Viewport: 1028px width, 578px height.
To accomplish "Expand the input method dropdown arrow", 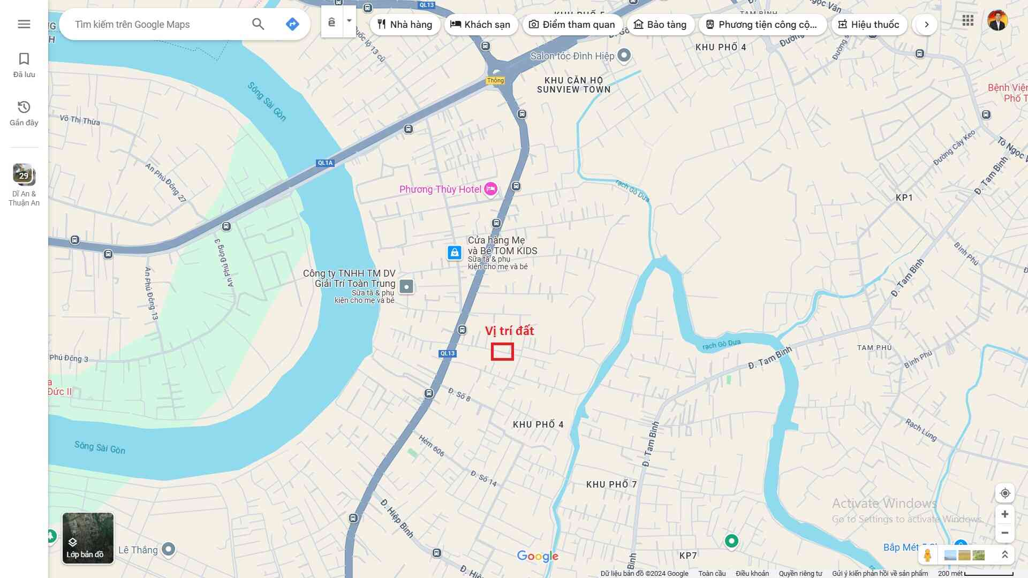I will (x=349, y=21).
